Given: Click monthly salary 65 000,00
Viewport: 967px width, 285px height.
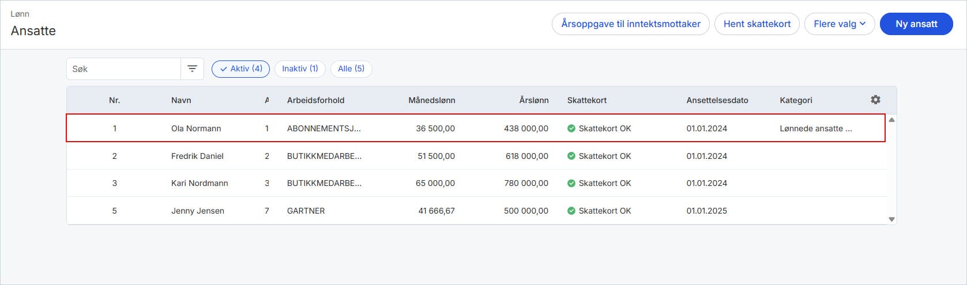Looking at the screenshot, I should pyautogui.click(x=435, y=183).
